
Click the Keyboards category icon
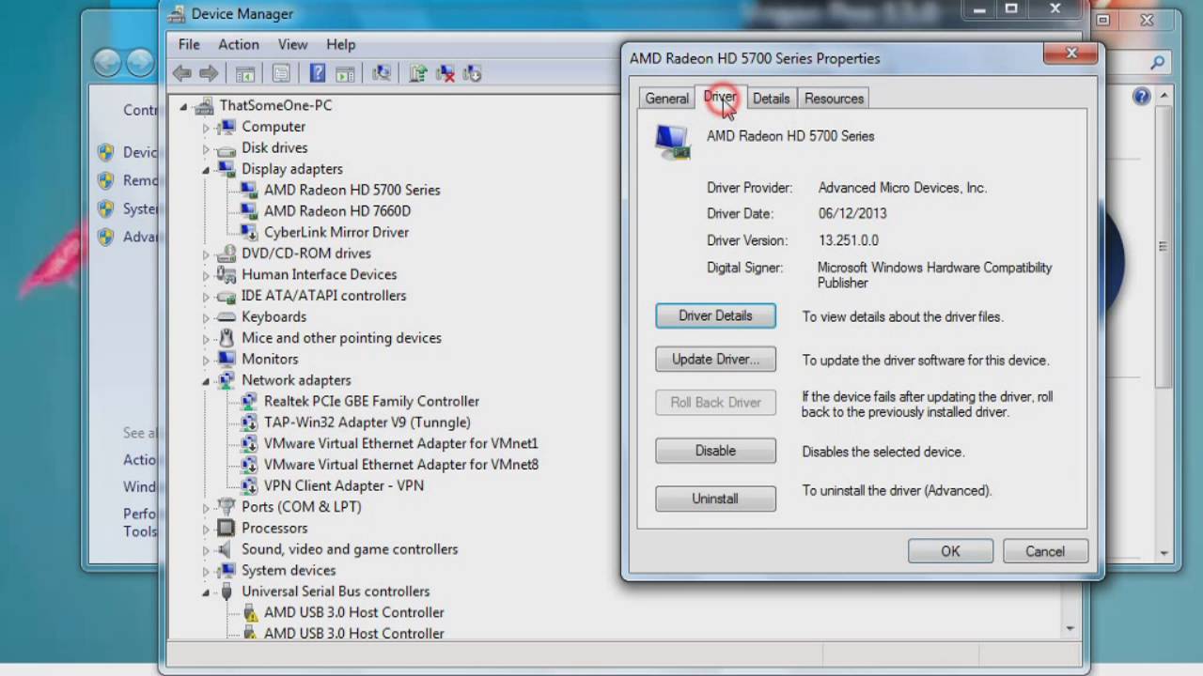click(226, 316)
